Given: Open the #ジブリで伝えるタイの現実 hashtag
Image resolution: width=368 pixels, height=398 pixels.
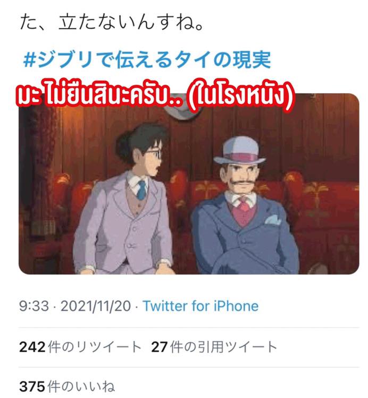Looking at the screenshot, I should [x=147, y=59].
